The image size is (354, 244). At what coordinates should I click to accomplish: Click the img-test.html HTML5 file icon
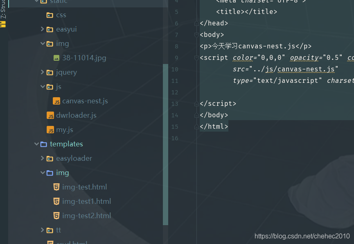[56, 187]
